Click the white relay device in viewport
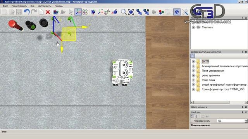The width and height of the screenshot is (248, 139). tap(122, 72)
